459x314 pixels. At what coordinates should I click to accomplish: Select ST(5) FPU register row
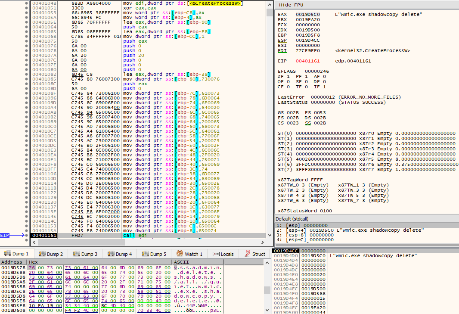point(366,159)
